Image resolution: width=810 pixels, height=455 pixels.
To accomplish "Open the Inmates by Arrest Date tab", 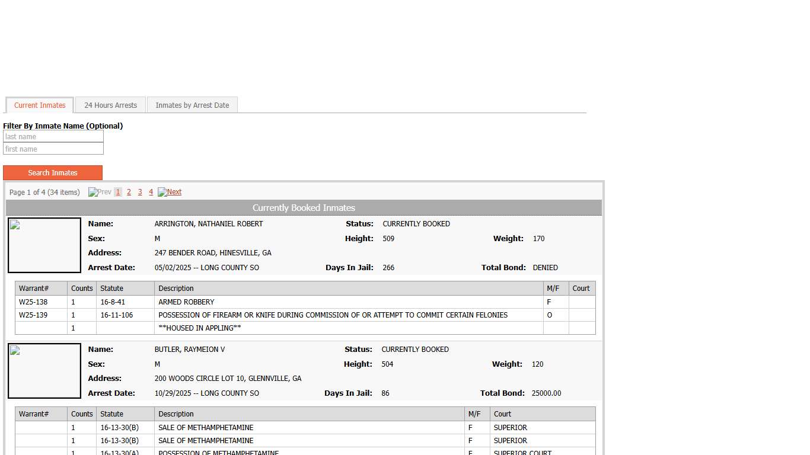I will click(x=192, y=105).
